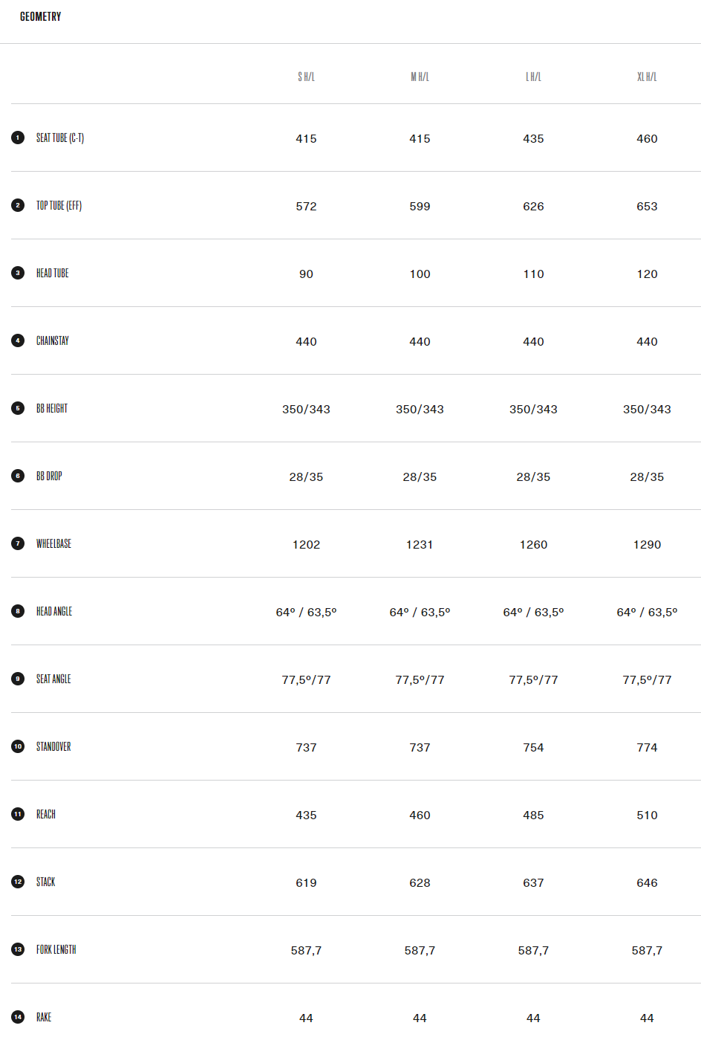Select the S H/L size column header
Viewport: 701px width, 1040px height.
[306, 77]
